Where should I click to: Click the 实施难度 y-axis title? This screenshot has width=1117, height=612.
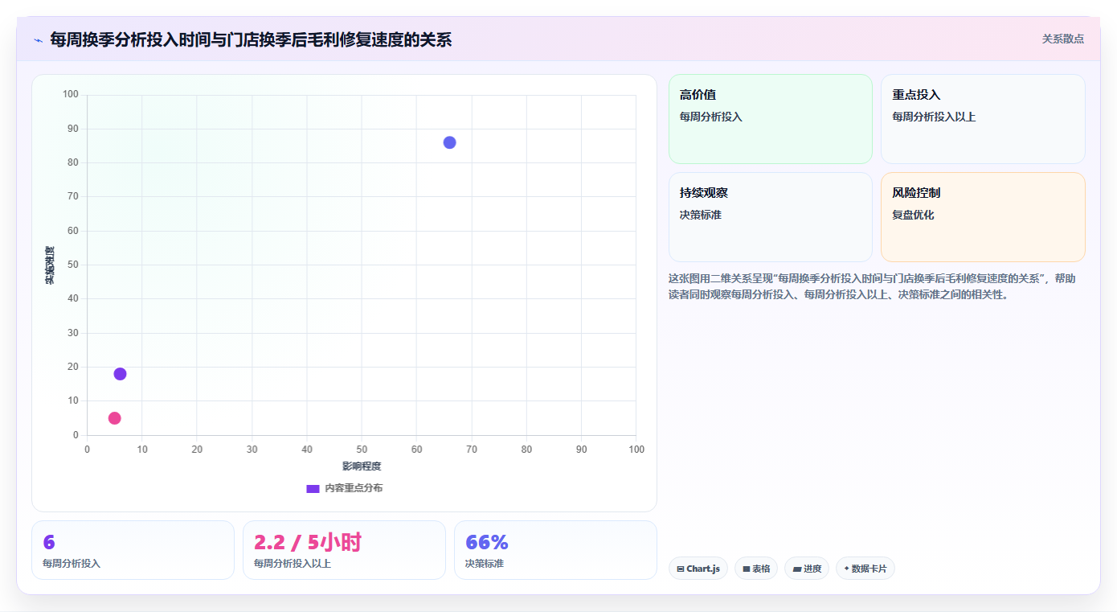click(x=50, y=265)
